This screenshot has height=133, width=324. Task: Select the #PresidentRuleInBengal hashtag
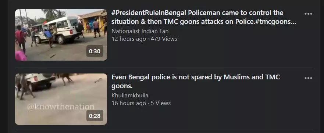(149, 13)
